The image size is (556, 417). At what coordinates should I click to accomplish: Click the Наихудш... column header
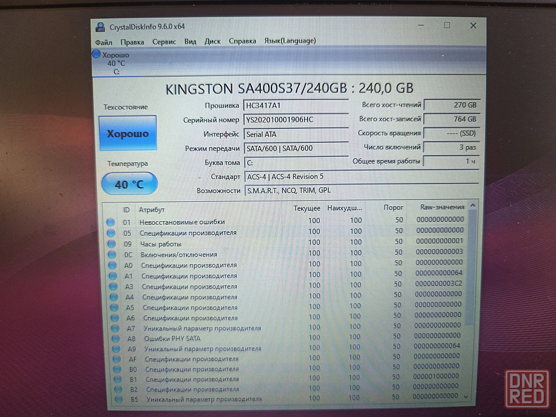[344, 208]
